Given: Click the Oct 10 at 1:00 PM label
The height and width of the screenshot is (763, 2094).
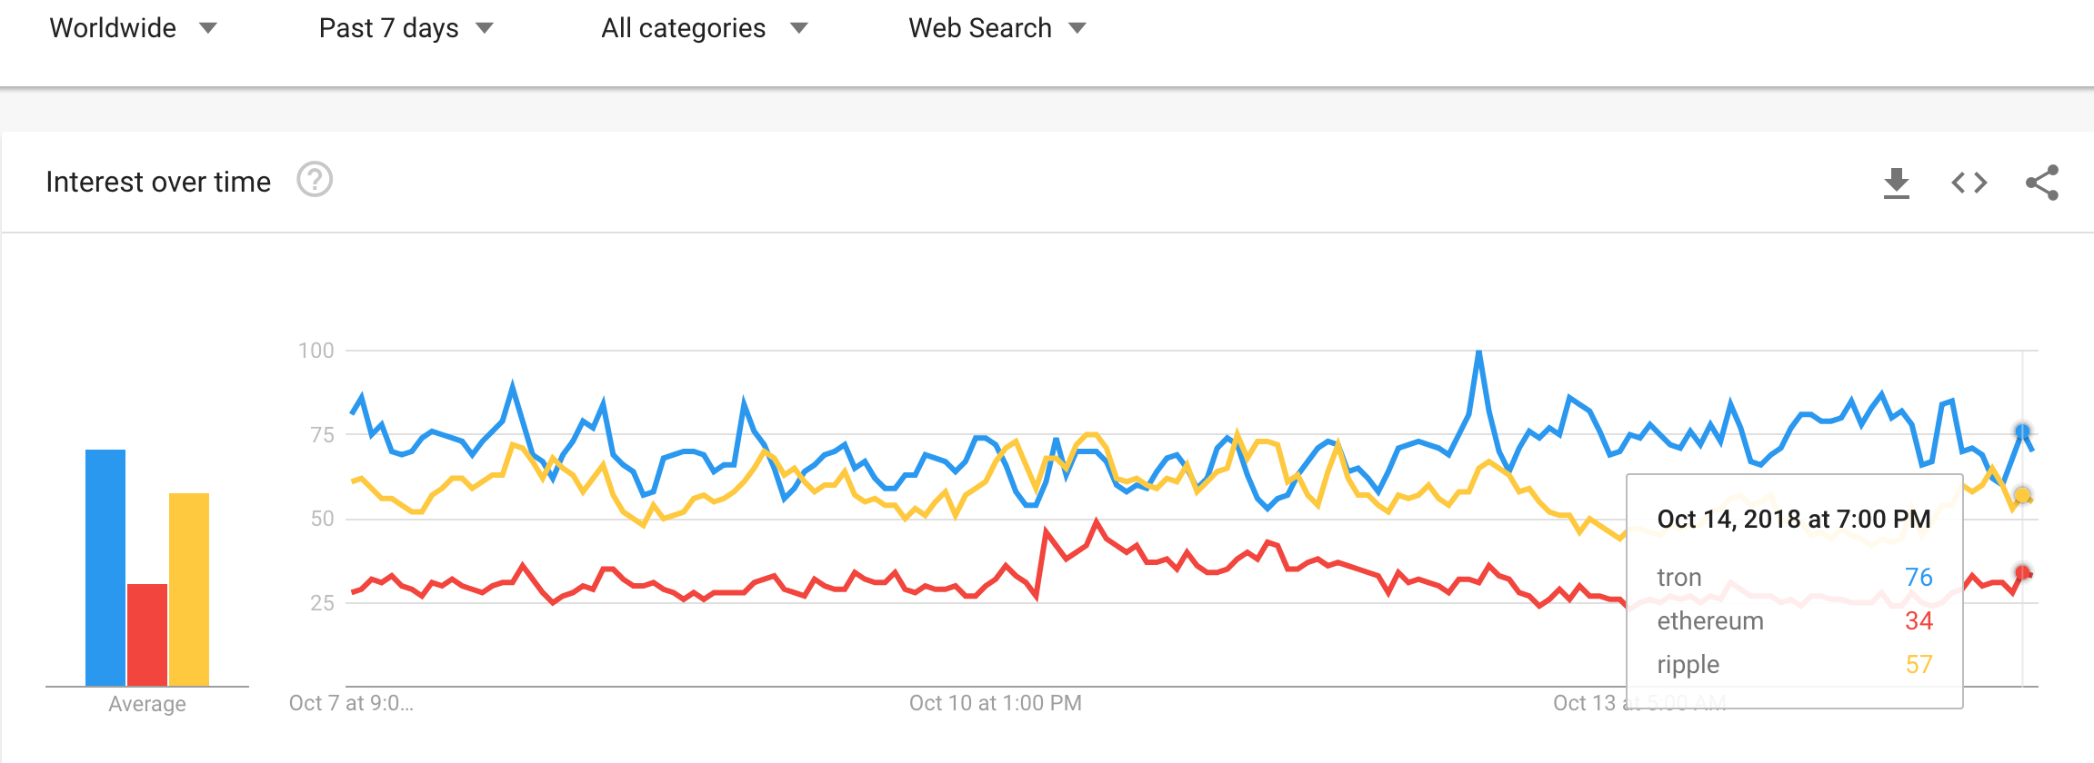Looking at the screenshot, I should [x=996, y=703].
